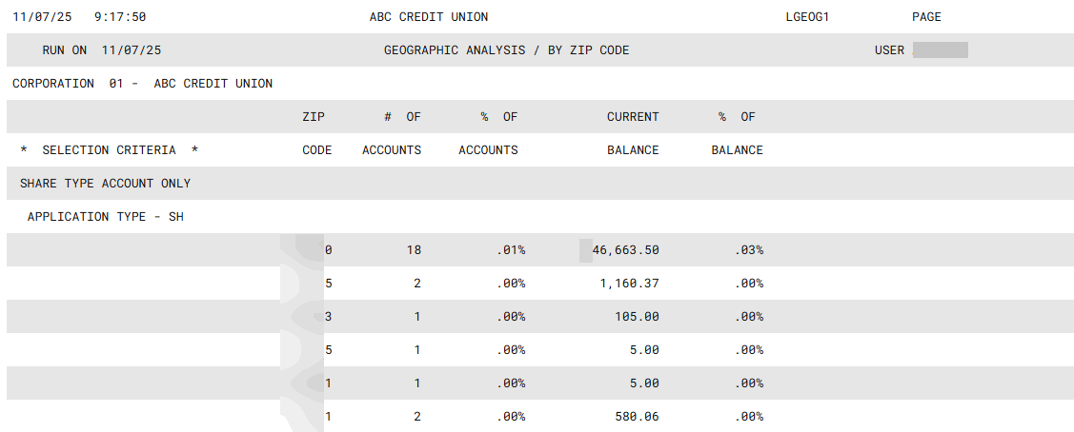Click the % OF BALANCE column header
The width and height of the screenshot is (1074, 432).
pos(737,133)
